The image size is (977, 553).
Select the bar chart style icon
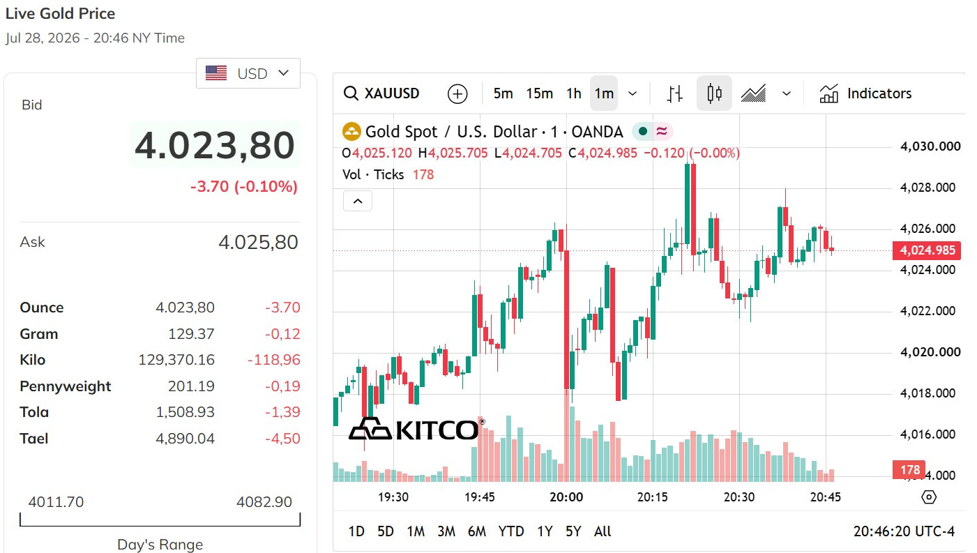[674, 93]
